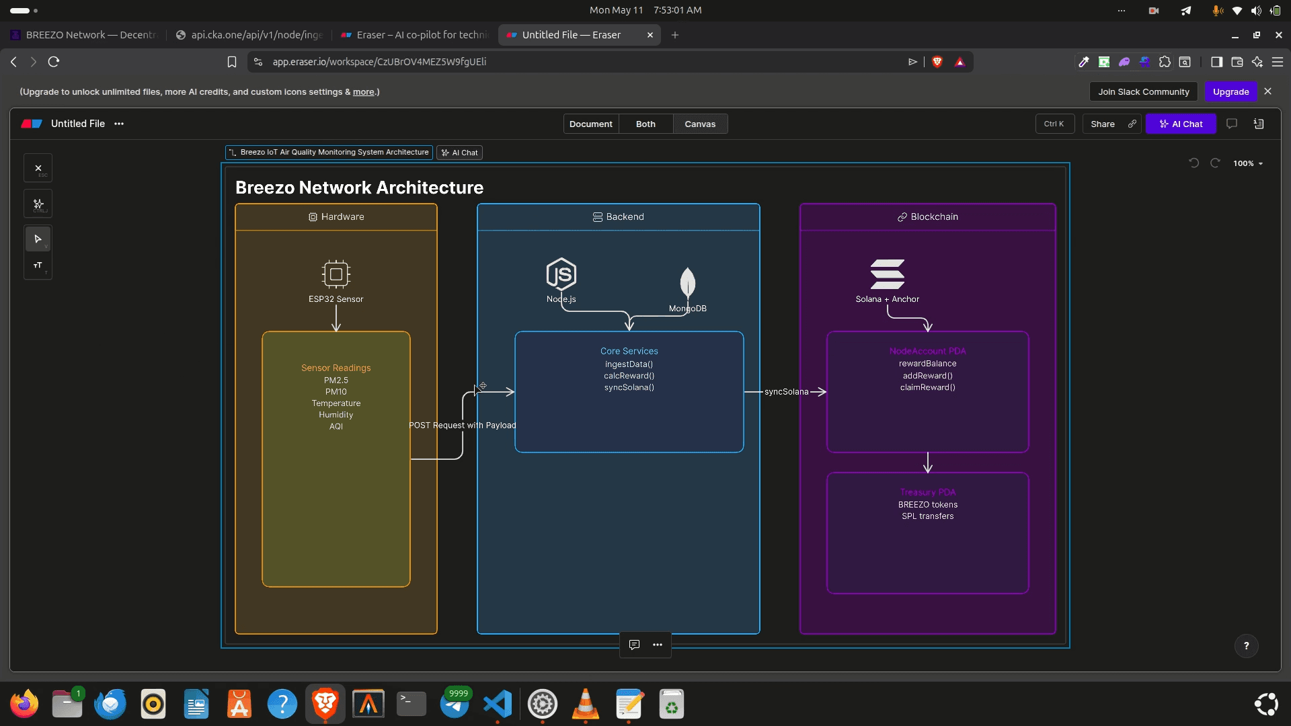Click the syncSolana connector label

pyautogui.click(x=787, y=392)
